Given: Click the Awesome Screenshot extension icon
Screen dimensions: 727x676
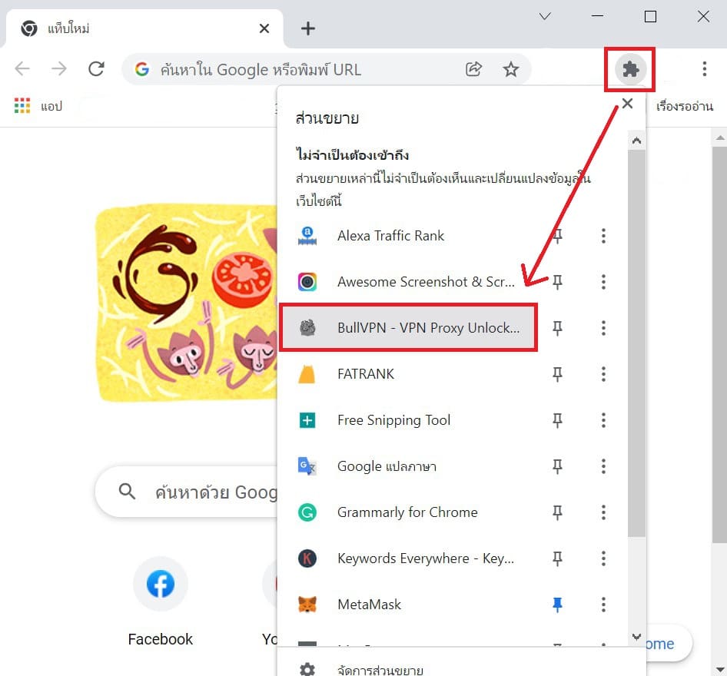Looking at the screenshot, I should pyautogui.click(x=307, y=282).
